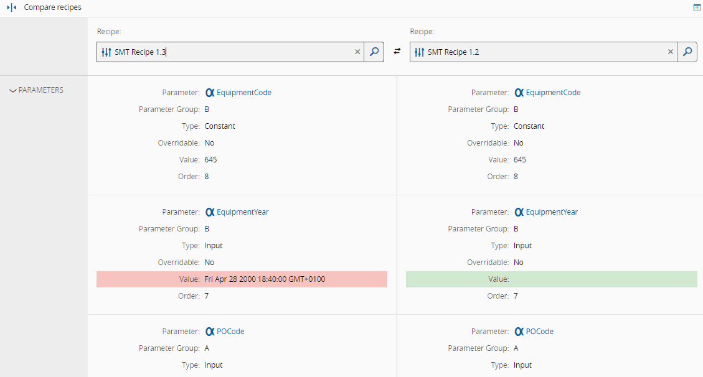The height and width of the screenshot is (377, 703).
Task: Open the left POCode parameter link
Action: pyautogui.click(x=230, y=332)
